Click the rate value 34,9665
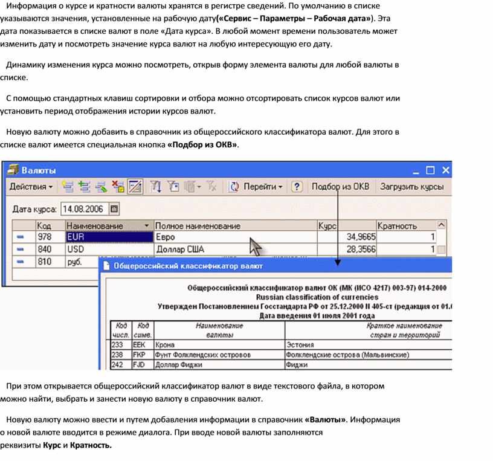Screen dimensions: 493x461 coord(361,237)
